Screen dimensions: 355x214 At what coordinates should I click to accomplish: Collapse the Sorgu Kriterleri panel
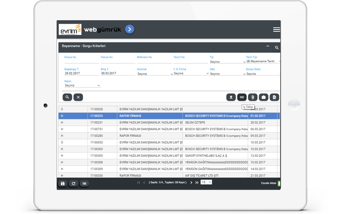tap(268, 46)
